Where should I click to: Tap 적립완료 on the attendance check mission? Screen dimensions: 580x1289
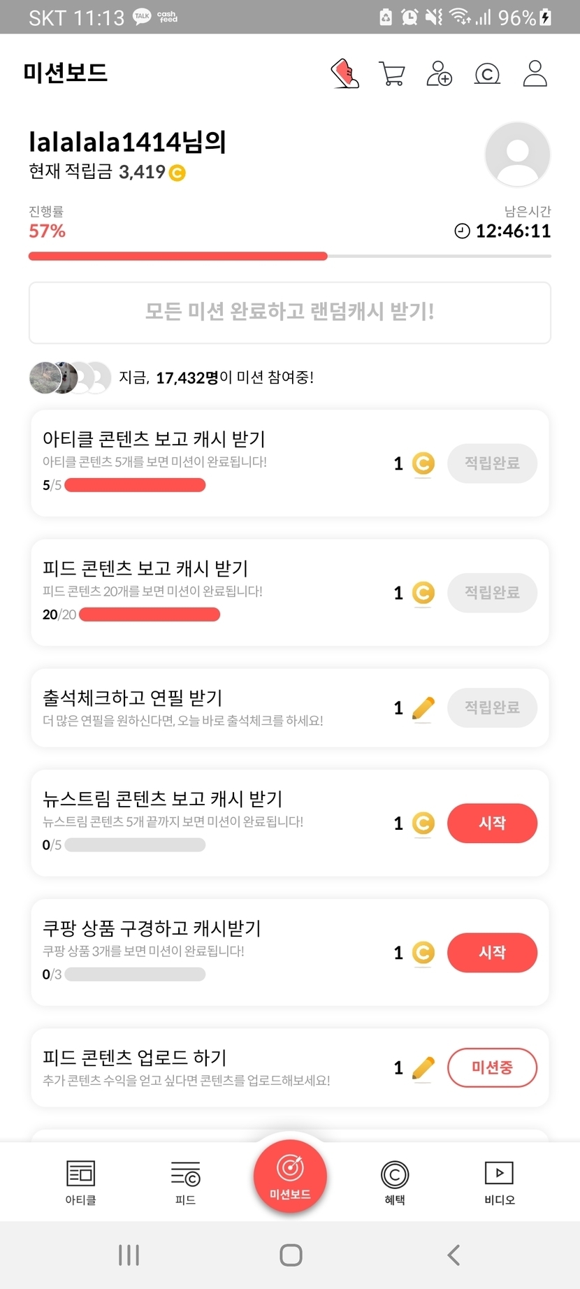[492, 707]
